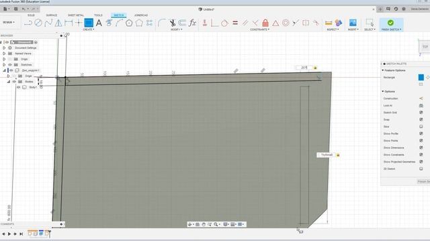Open the Job Status clock icon
The width and height of the screenshot is (430, 241).
396,9
